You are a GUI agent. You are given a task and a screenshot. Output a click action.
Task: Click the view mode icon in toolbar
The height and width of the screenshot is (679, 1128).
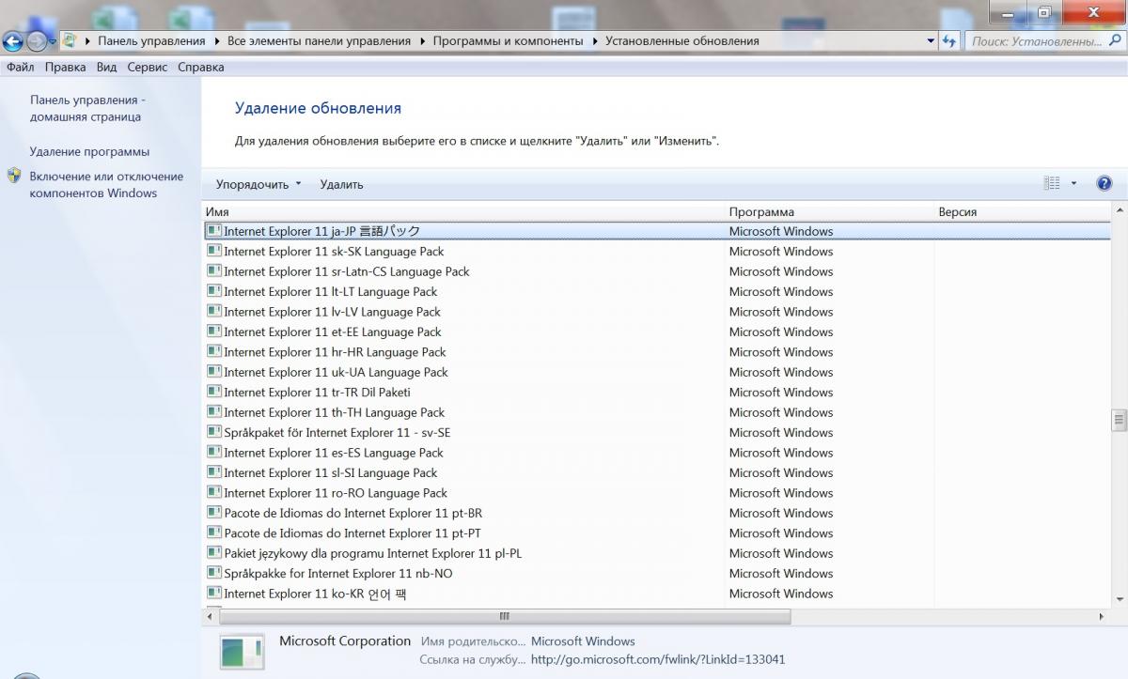[x=1052, y=184]
